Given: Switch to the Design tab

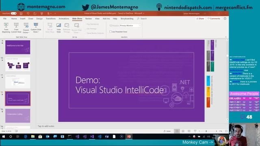Looking at the screenshot, I should [39, 19].
